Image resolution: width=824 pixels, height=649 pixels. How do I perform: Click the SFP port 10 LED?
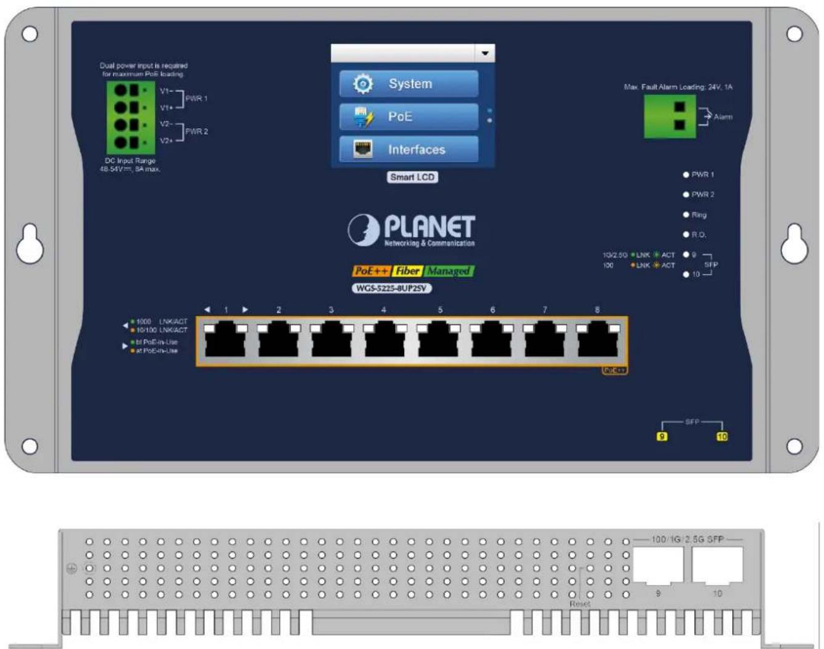[686, 274]
